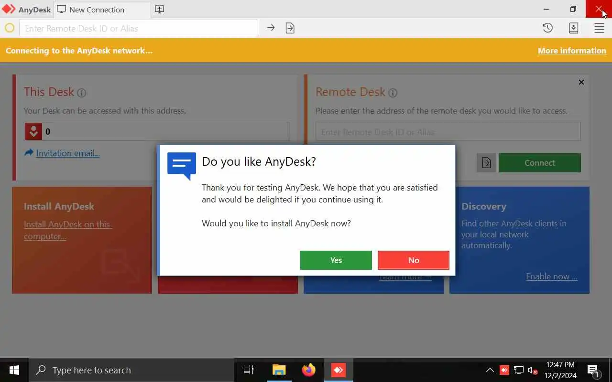Click the invitation share arrow icon
Screen dimensions: 612x382
pos(29,153)
